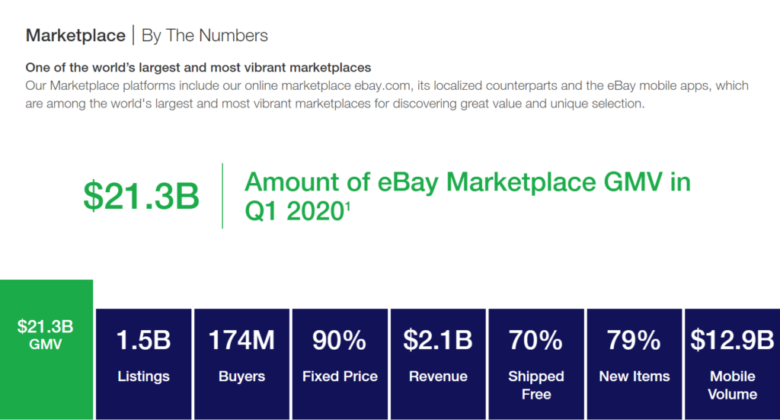Click 'Q1 2020' in the green headline
780x420 pixels.
coord(291,213)
